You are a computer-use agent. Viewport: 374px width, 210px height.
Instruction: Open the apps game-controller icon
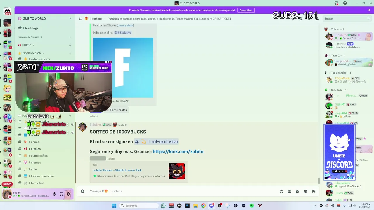coord(314,191)
